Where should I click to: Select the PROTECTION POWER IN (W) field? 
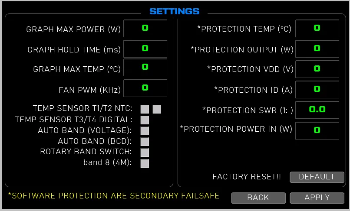[x=317, y=130]
